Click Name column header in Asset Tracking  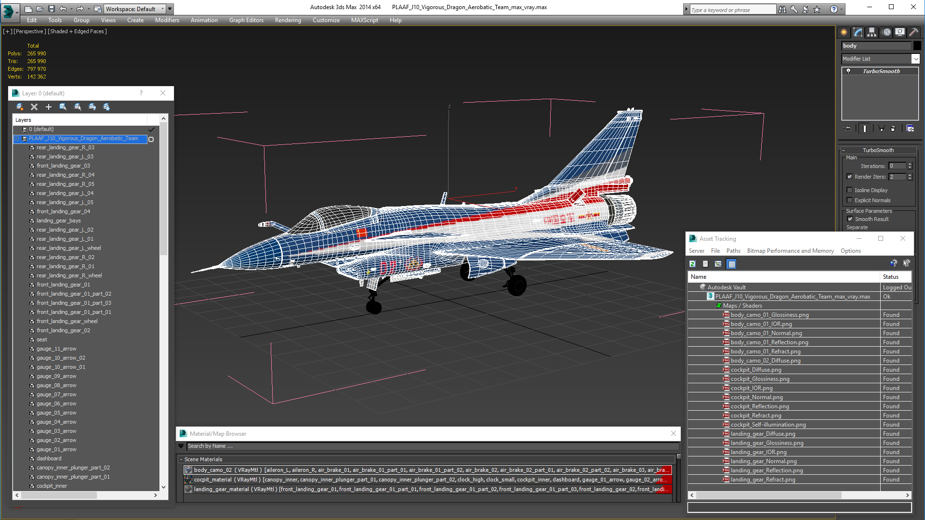(x=783, y=277)
